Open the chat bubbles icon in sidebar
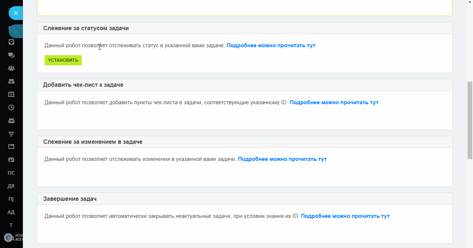 pyautogui.click(x=11, y=55)
